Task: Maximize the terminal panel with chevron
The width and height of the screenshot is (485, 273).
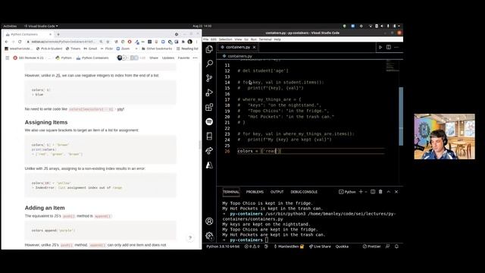Action: click(389, 192)
